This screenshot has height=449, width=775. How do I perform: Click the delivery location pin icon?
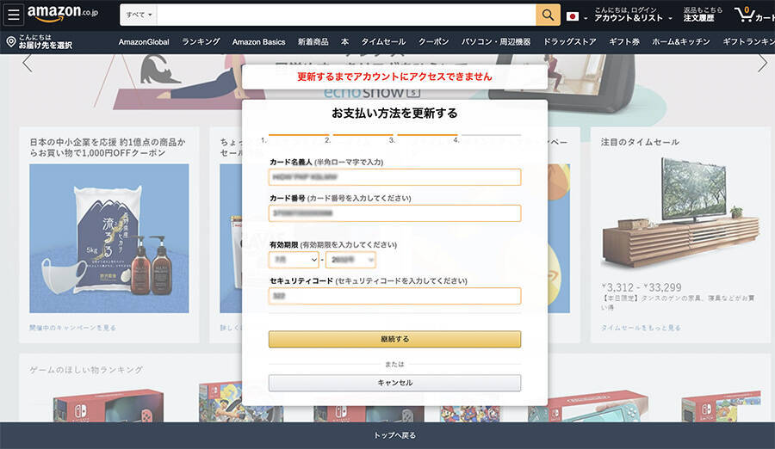tap(11, 41)
